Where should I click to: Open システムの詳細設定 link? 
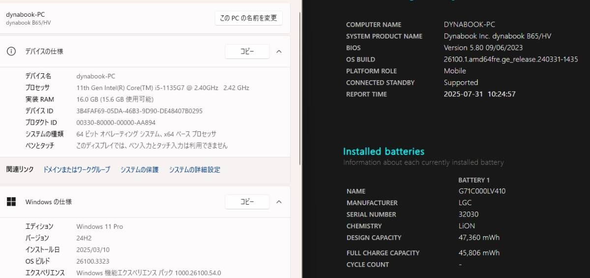(x=195, y=170)
